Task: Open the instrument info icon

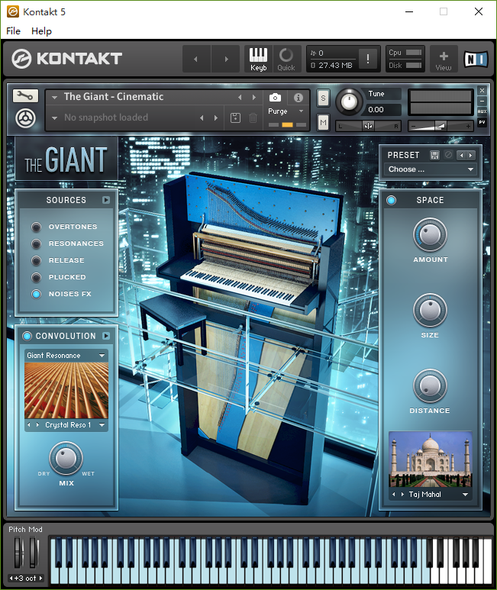Action: tap(299, 98)
